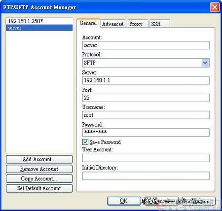Switch to the General tab
This screenshot has height=211, width=222.
[x=88, y=23]
